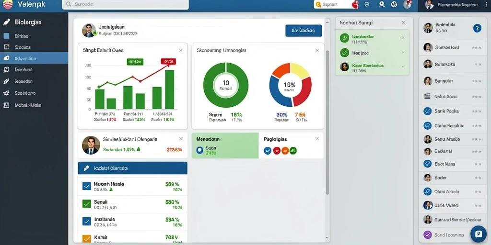Click the green check circle beside Heojoes
Viewport: 491px width, 245px height.
click(x=344, y=53)
